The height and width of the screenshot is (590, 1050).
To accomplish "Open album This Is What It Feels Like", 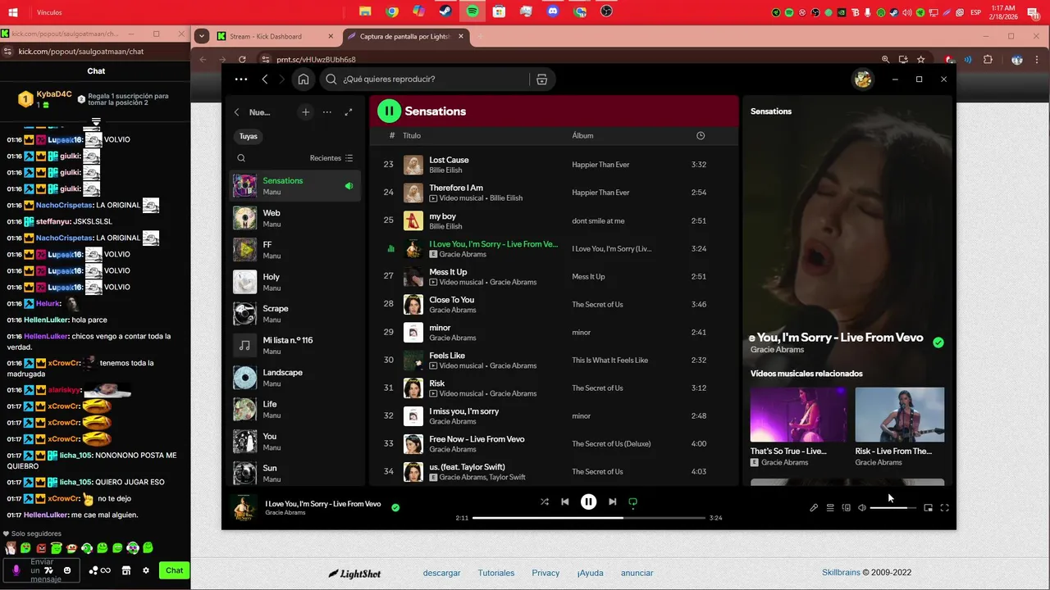I will coord(609,361).
